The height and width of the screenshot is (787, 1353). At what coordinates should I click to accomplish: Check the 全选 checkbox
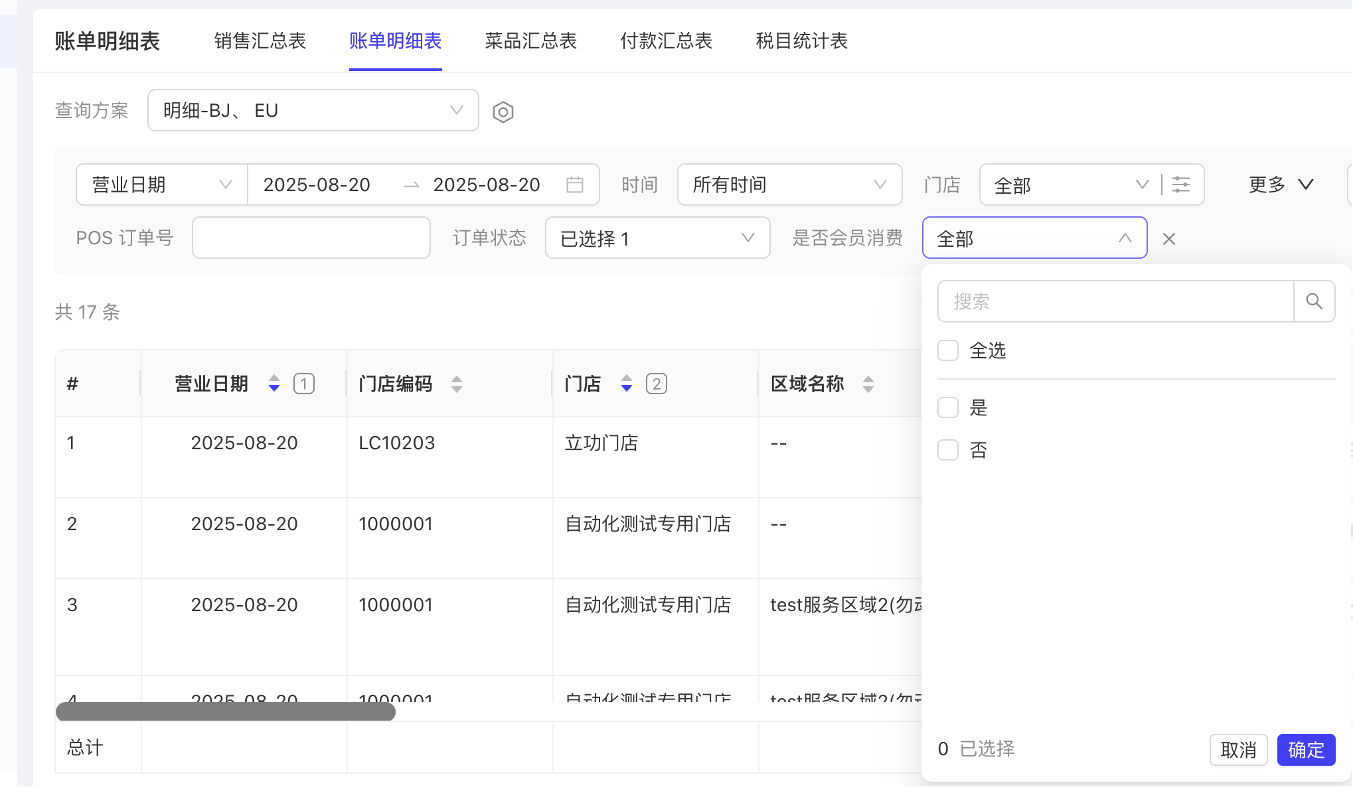[948, 350]
